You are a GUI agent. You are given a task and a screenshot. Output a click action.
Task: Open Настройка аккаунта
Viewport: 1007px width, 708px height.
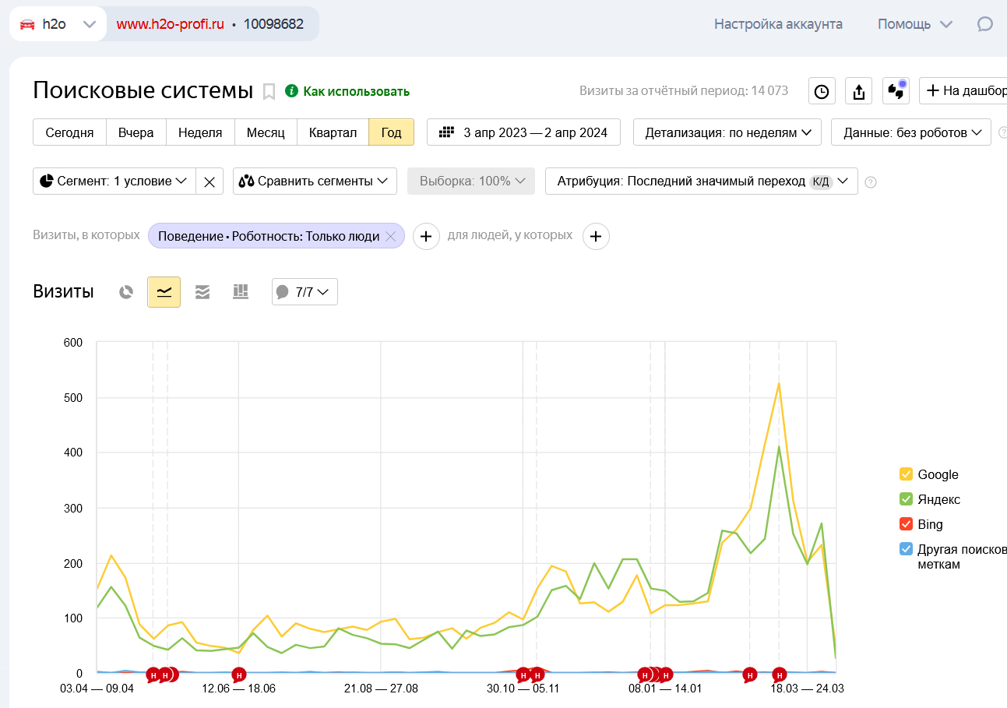click(778, 24)
